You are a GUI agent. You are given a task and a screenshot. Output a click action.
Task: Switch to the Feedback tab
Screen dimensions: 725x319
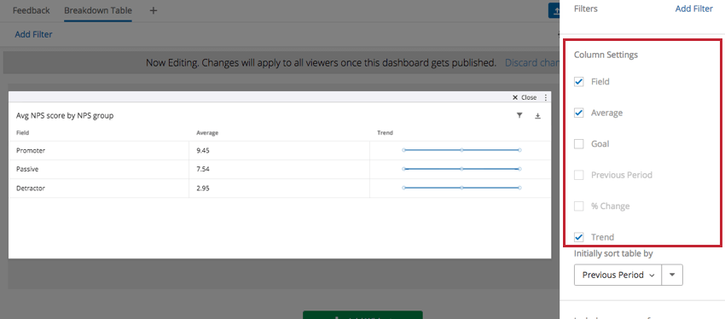point(31,10)
